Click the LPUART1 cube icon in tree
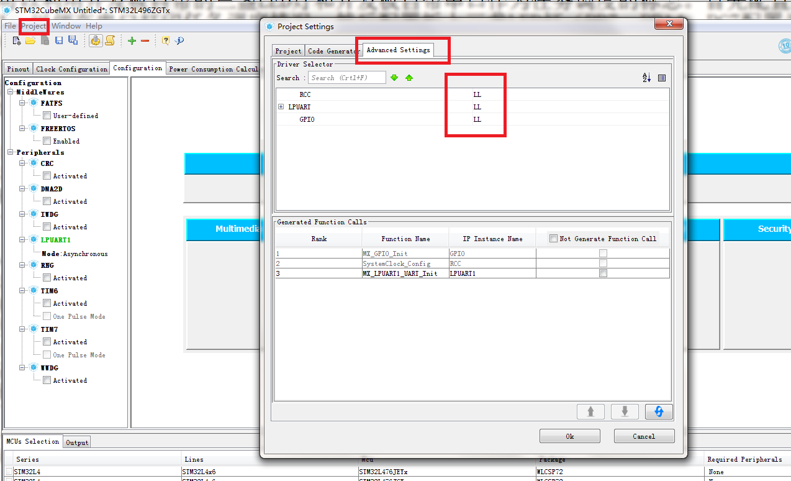Image resolution: width=791 pixels, height=481 pixels. (34, 239)
